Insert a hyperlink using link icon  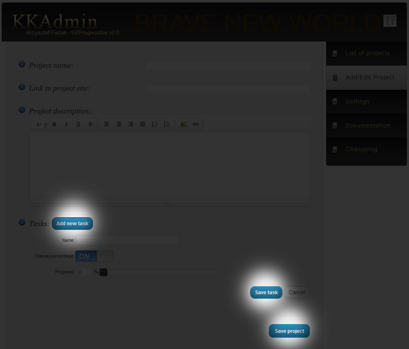click(196, 124)
